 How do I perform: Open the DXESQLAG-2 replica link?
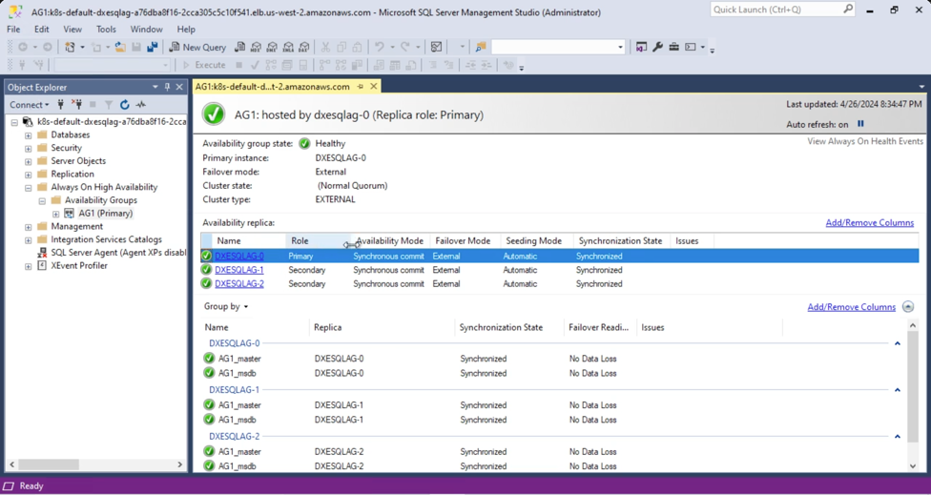(239, 283)
